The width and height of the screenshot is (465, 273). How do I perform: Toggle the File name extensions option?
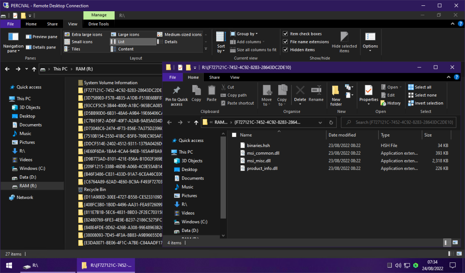[305, 42]
